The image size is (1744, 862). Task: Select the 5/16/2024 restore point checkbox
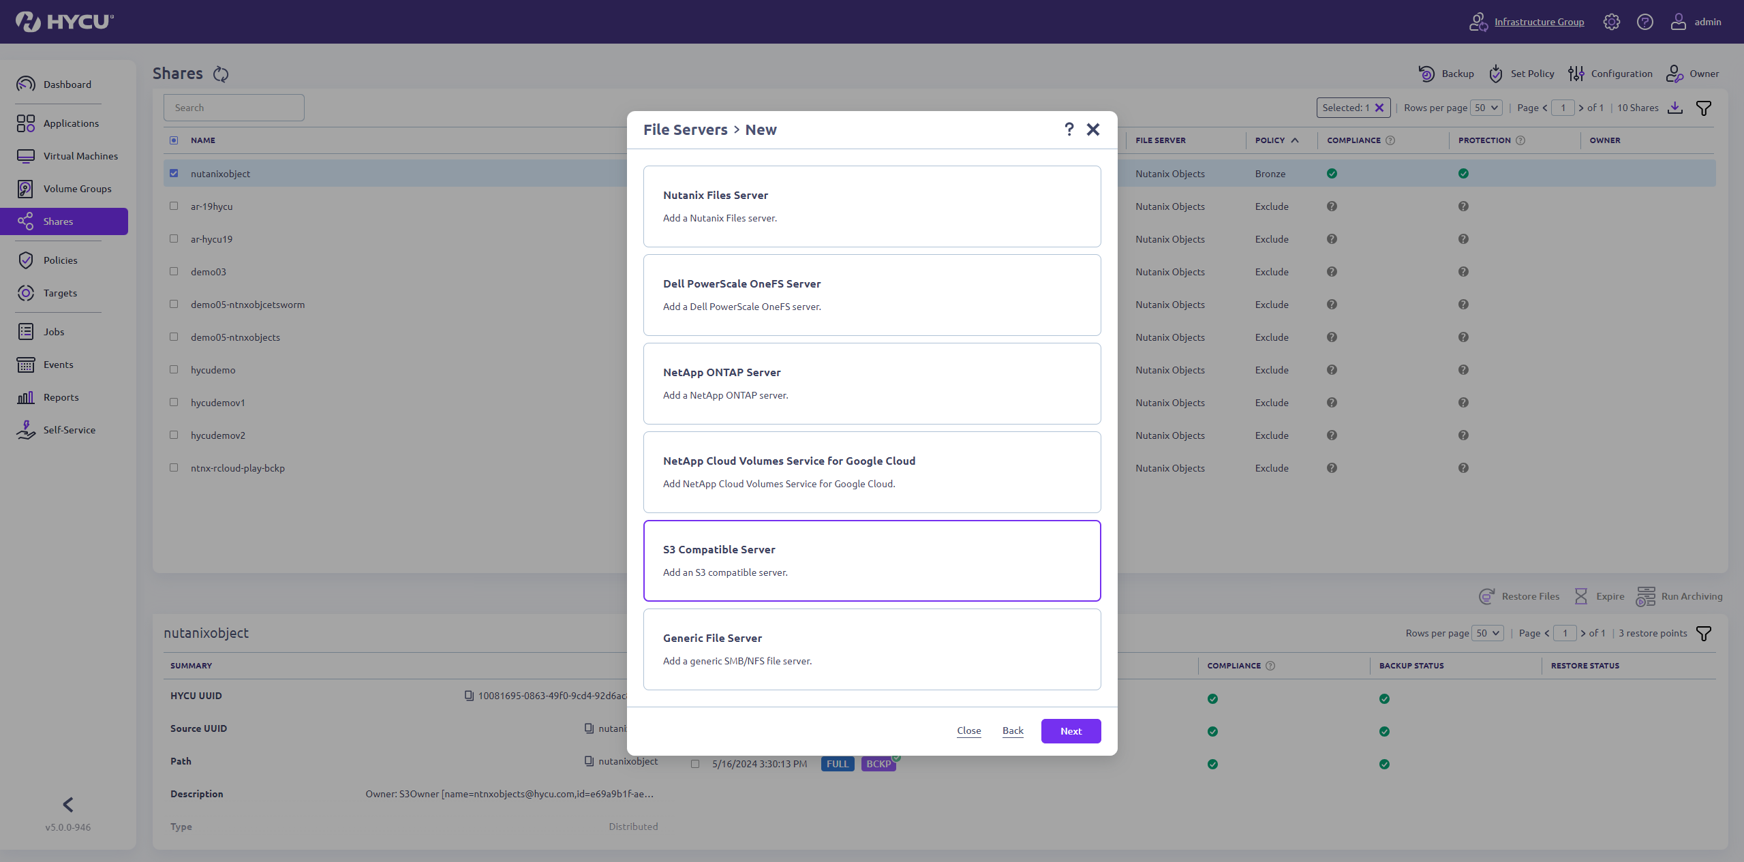(695, 764)
